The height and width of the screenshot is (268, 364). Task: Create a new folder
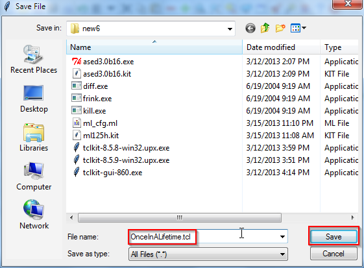(x=280, y=29)
